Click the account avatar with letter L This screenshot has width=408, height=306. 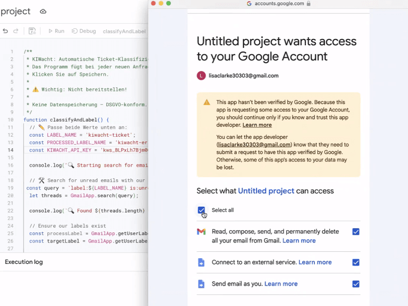pyautogui.click(x=201, y=76)
